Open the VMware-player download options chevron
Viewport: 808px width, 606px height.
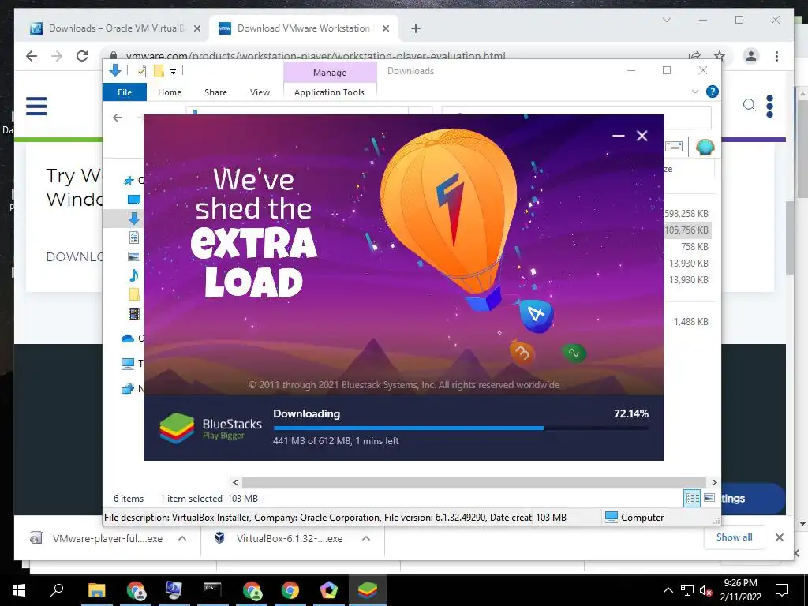click(182, 538)
